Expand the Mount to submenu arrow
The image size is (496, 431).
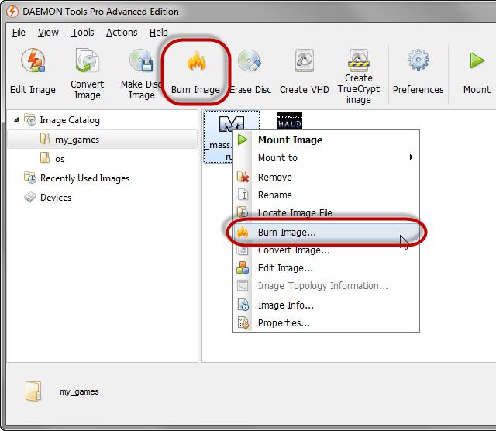click(x=412, y=157)
